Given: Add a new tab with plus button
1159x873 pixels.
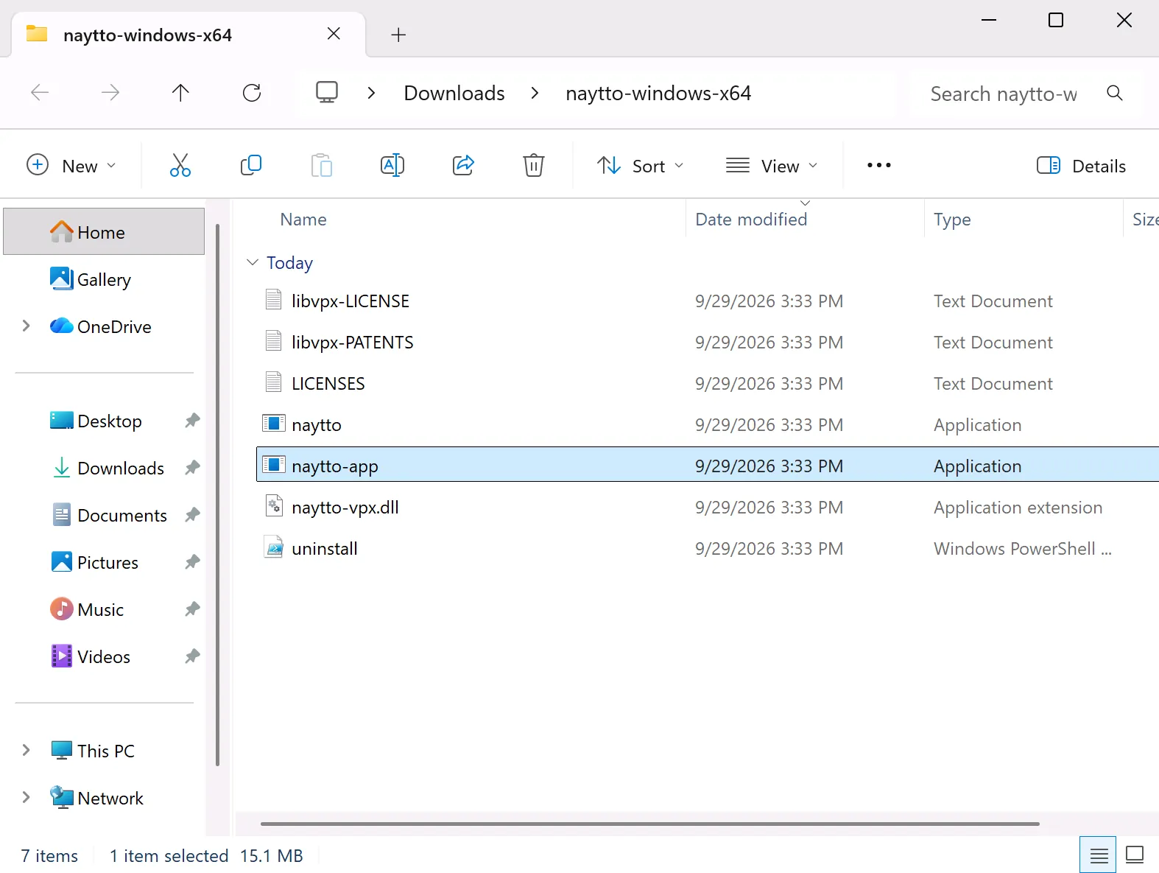Looking at the screenshot, I should (x=398, y=35).
